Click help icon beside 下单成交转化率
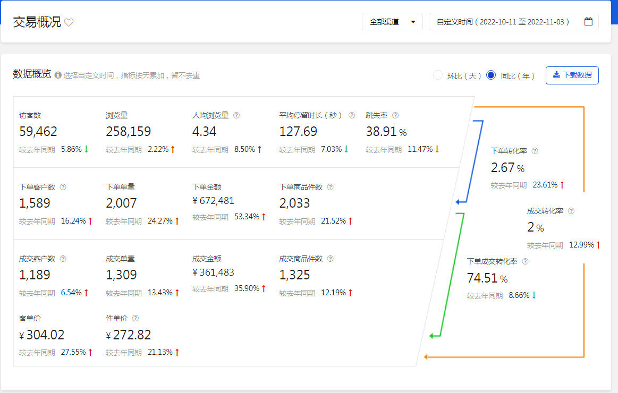 tap(526, 261)
